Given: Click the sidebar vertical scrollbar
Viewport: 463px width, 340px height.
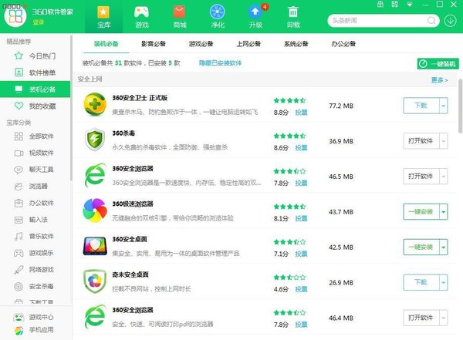Looking at the screenshot, I should click(71, 108).
